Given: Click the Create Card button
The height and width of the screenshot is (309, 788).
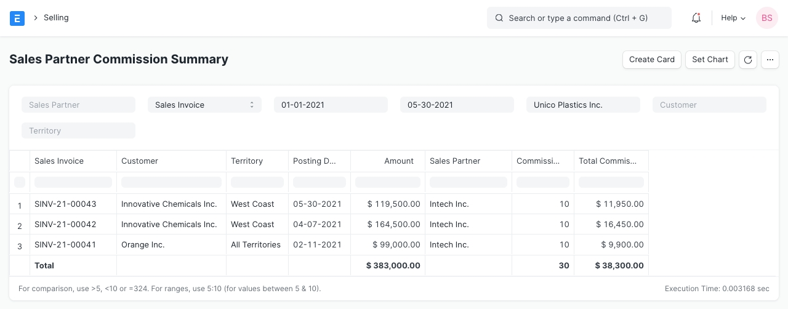Looking at the screenshot, I should click(x=652, y=60).
